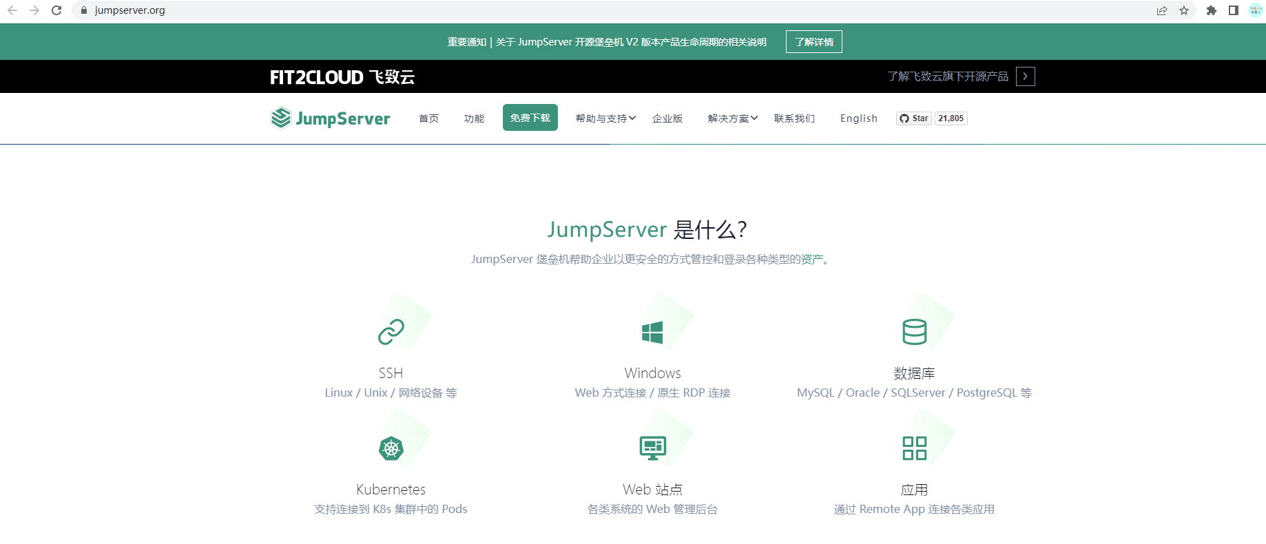
Task: Toggle the browser side panel icon
Action: [x=1234, y=10]
